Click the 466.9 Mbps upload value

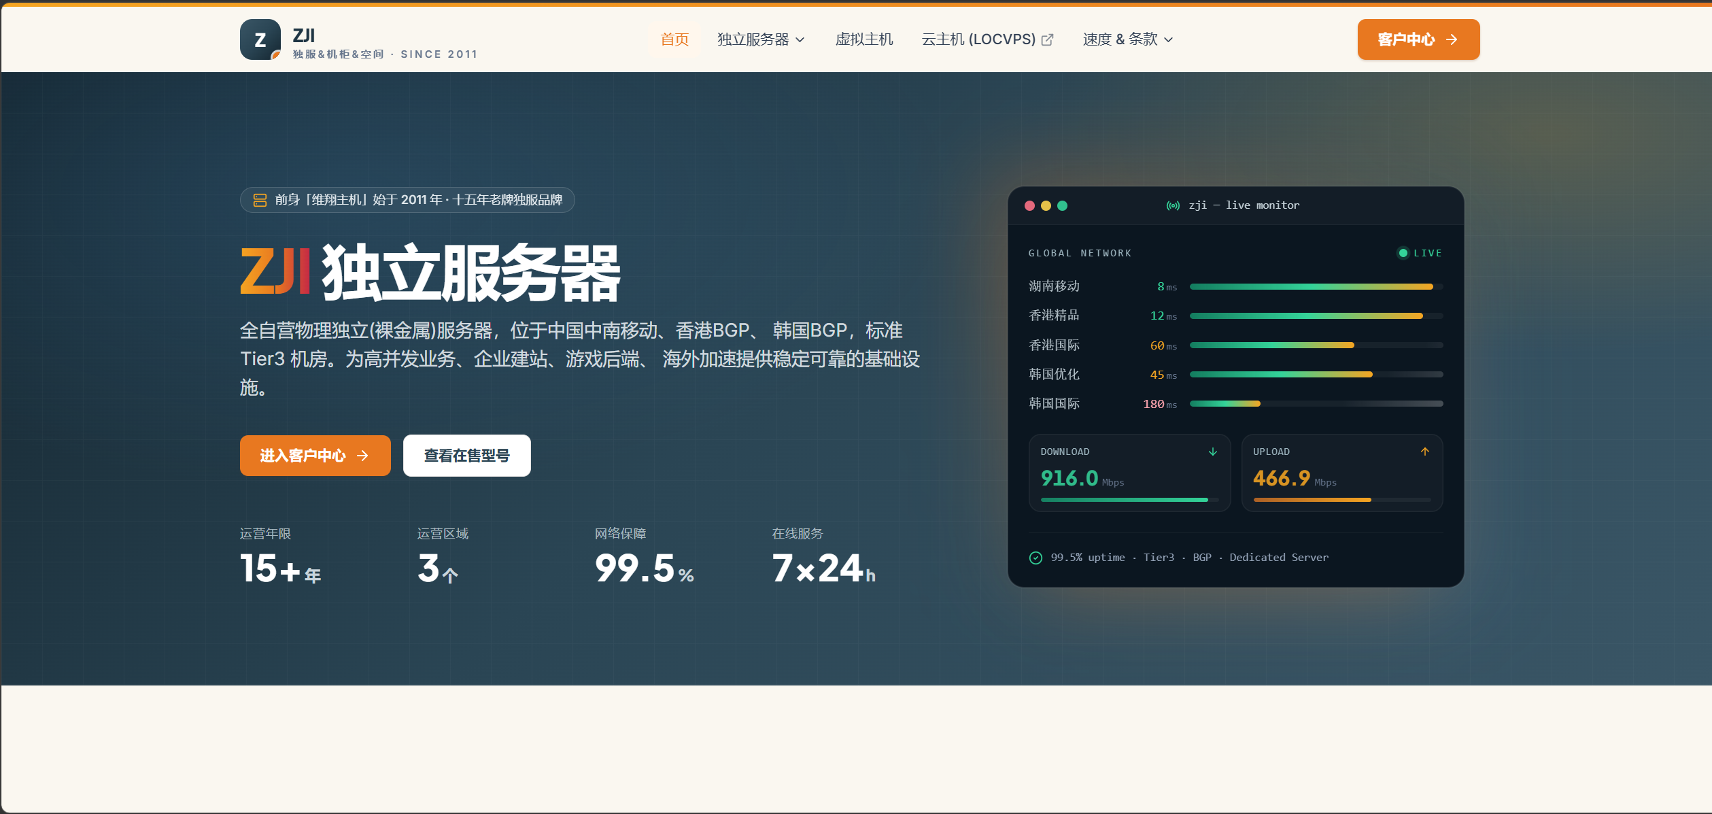pyautogui.click(x=1295, y=478)
